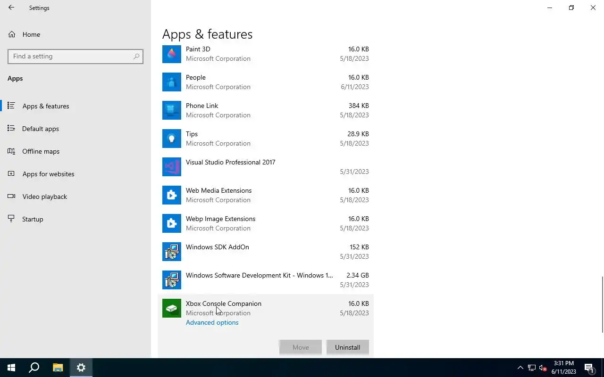Click the 384 KB size value
The height and width of the screenshot is (377, 604).
(x=359, y=106)
